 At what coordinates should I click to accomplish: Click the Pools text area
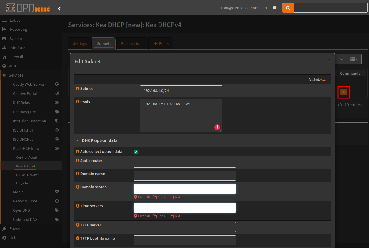tap(181, 116)
